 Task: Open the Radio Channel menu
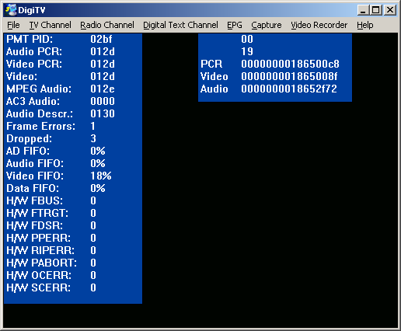107,25
